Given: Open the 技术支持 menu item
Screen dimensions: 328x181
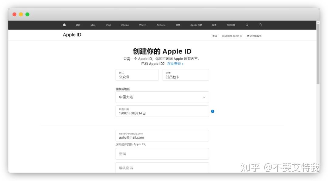Looking at the screenshot, I should coord(231,25).
